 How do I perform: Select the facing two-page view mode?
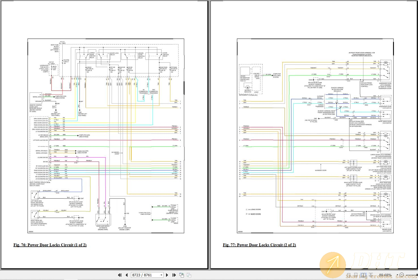(x=363, y=275)
